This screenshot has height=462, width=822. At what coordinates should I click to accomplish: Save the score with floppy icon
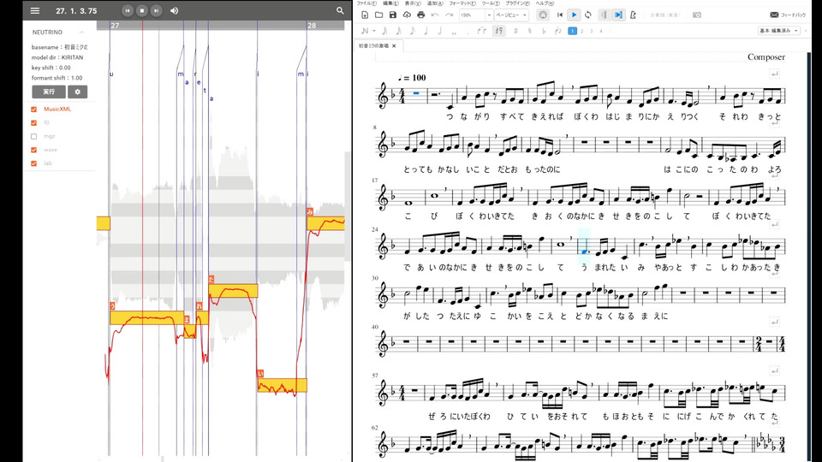click(x=393, y=15)
